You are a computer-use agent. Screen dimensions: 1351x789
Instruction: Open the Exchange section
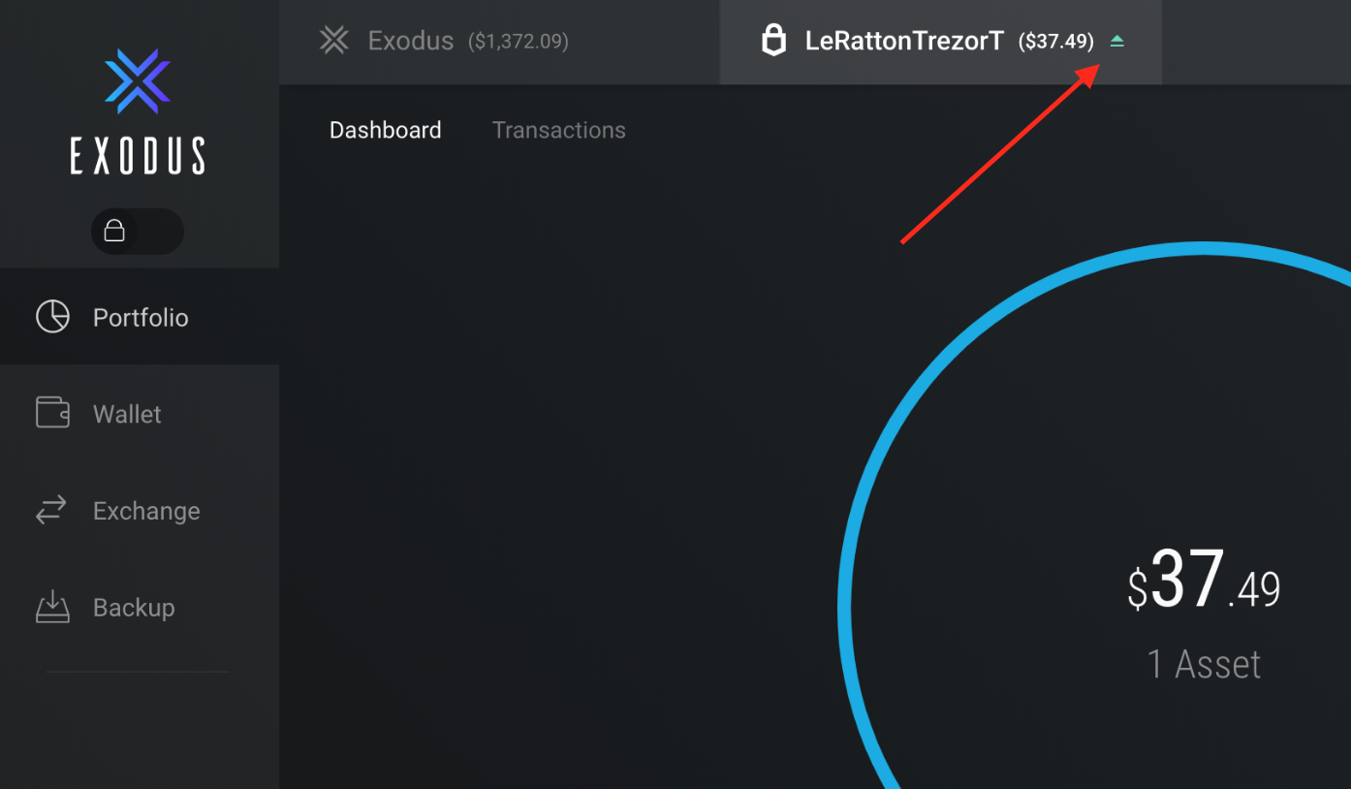click(140, 511)
